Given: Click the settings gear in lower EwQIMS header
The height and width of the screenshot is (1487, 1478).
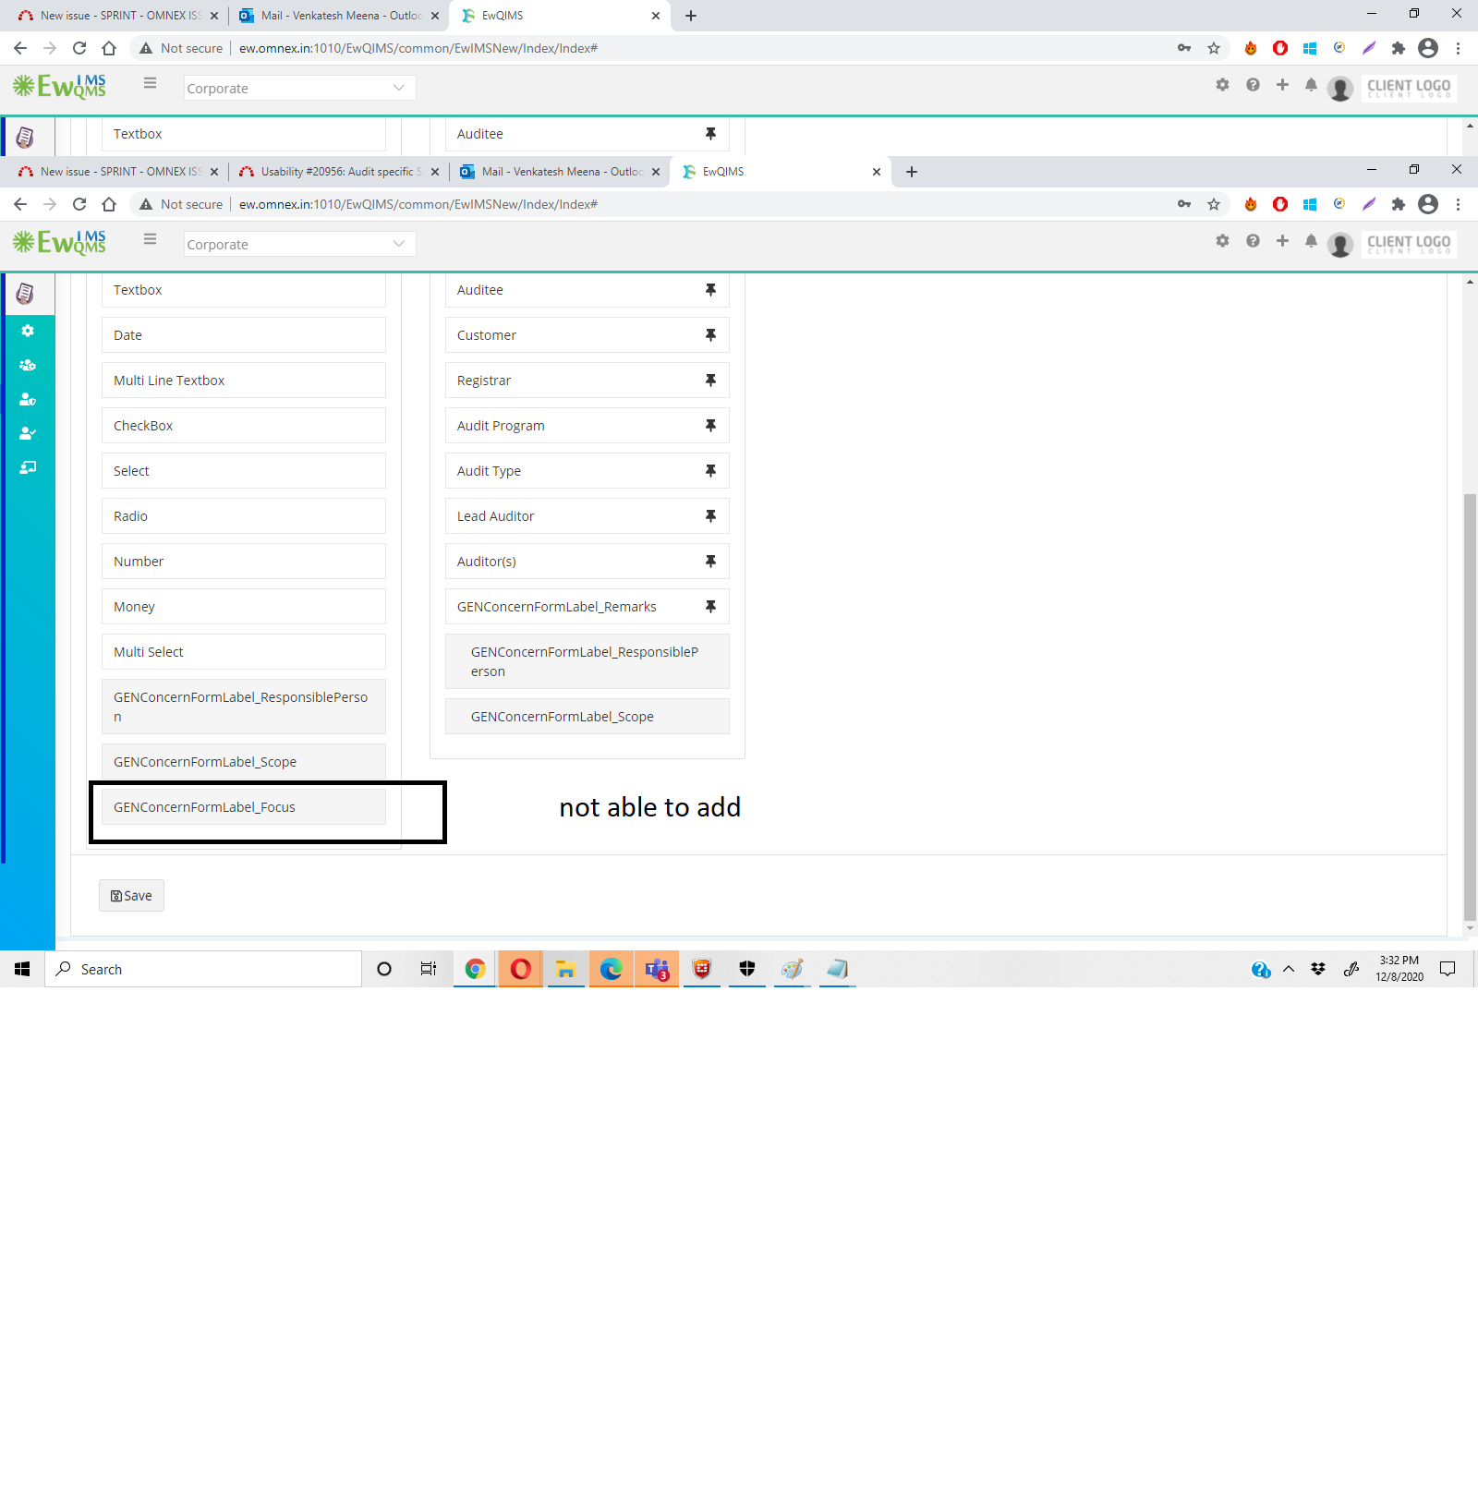Looking at the screenshot, I should [1223, 241].
